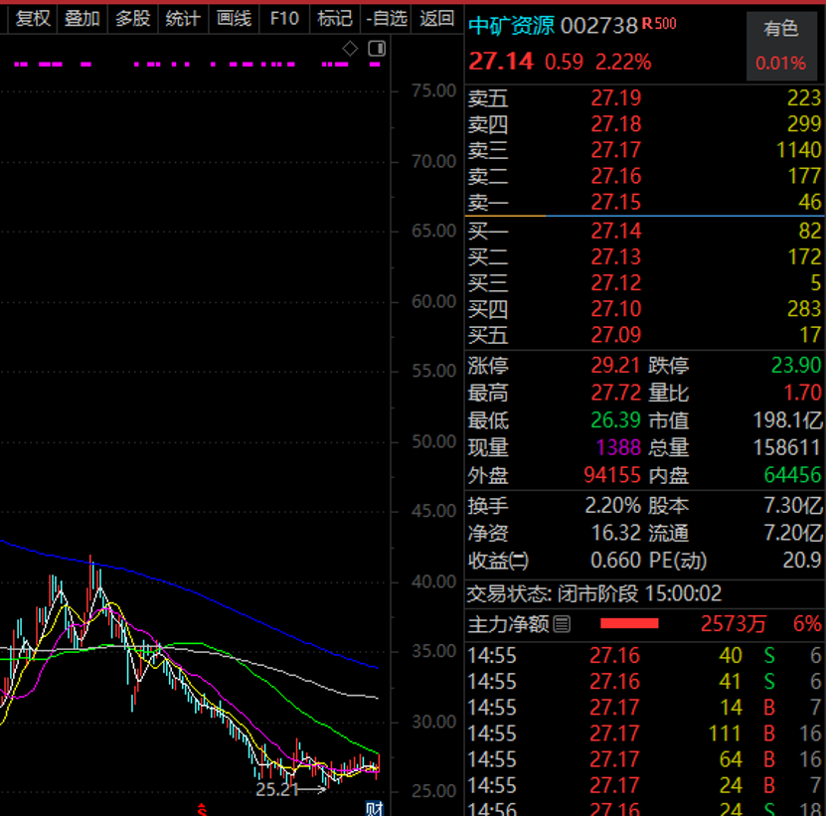Click the 主力净额 amount 2573万

tap(734, 624)
